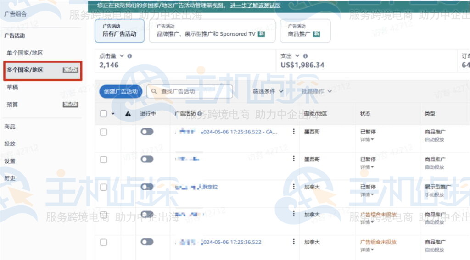This screenshot has width=470, height=260.
Task: Open campaign link ending with 定位
Action: pyautogui.click(x=196, y=187)
